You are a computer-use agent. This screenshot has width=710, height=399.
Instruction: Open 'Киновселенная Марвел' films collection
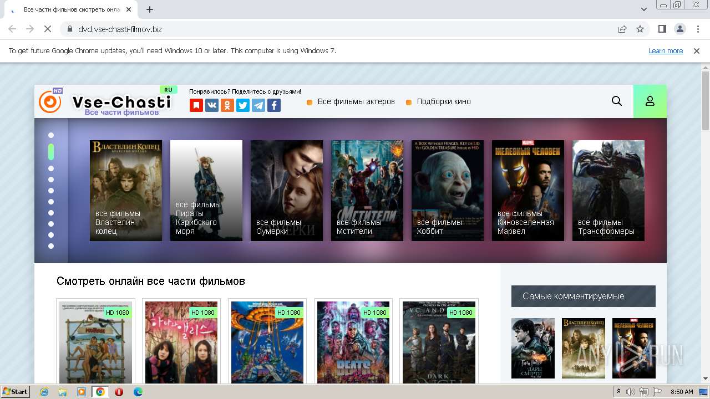pyautogui.click(x=528, y=191)
